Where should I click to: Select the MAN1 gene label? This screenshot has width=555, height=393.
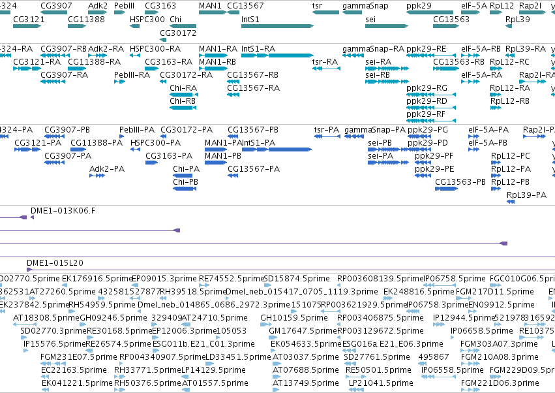click(x=210, y=6)
